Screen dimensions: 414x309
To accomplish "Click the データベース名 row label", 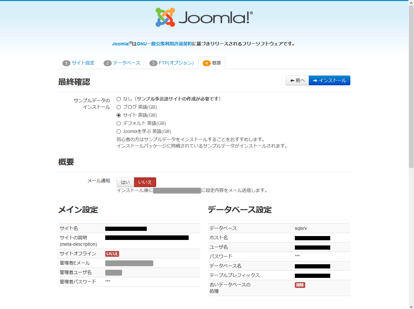I will (x=225, y=266).
